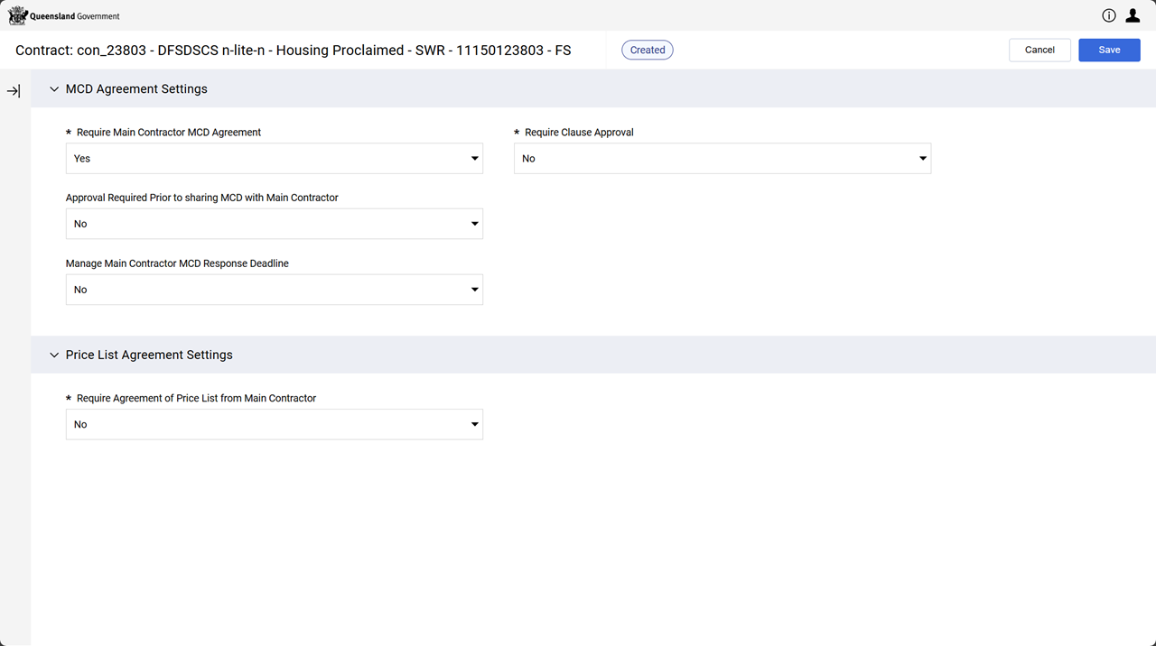Screen dimensions: 1156x646
Task: Click the contract title con_23803 text
Action: coord(293,51)
